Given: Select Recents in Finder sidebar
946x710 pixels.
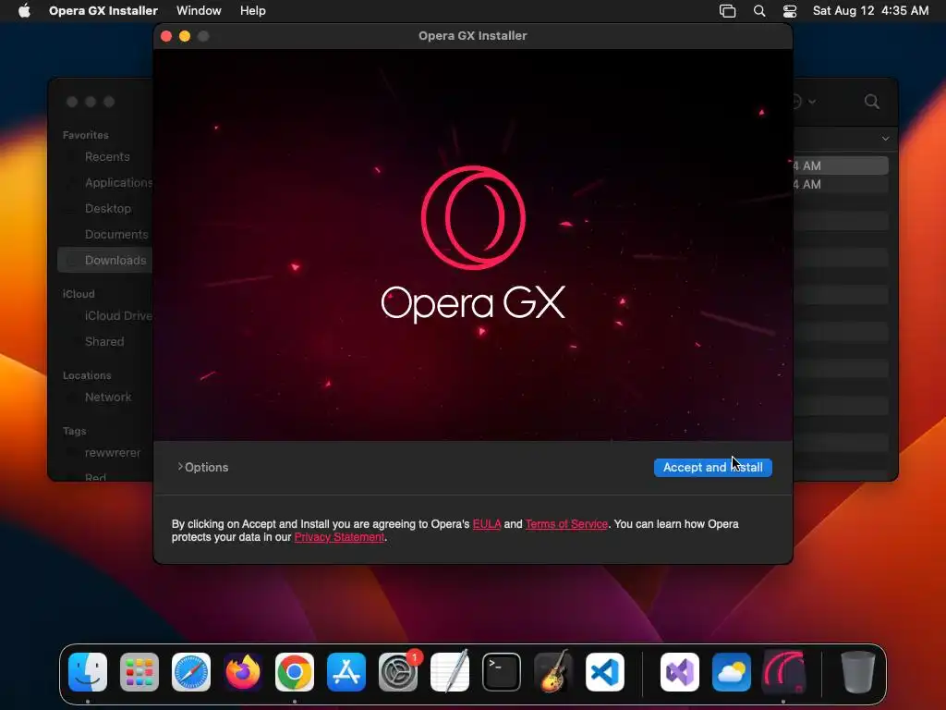Looking at the screenshot, I should coord(107,157).
